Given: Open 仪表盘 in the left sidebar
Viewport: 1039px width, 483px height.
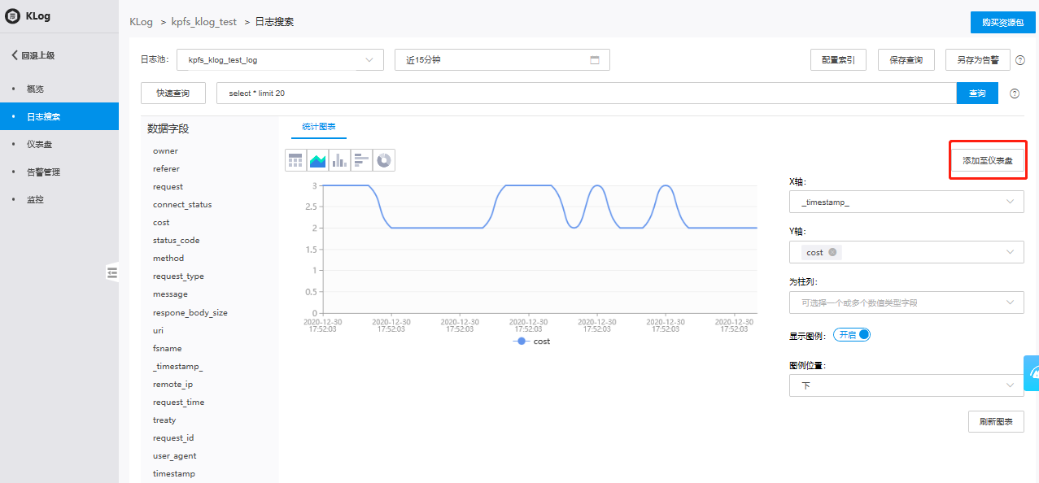Looking at the screenshot, I should coord(40,144).
